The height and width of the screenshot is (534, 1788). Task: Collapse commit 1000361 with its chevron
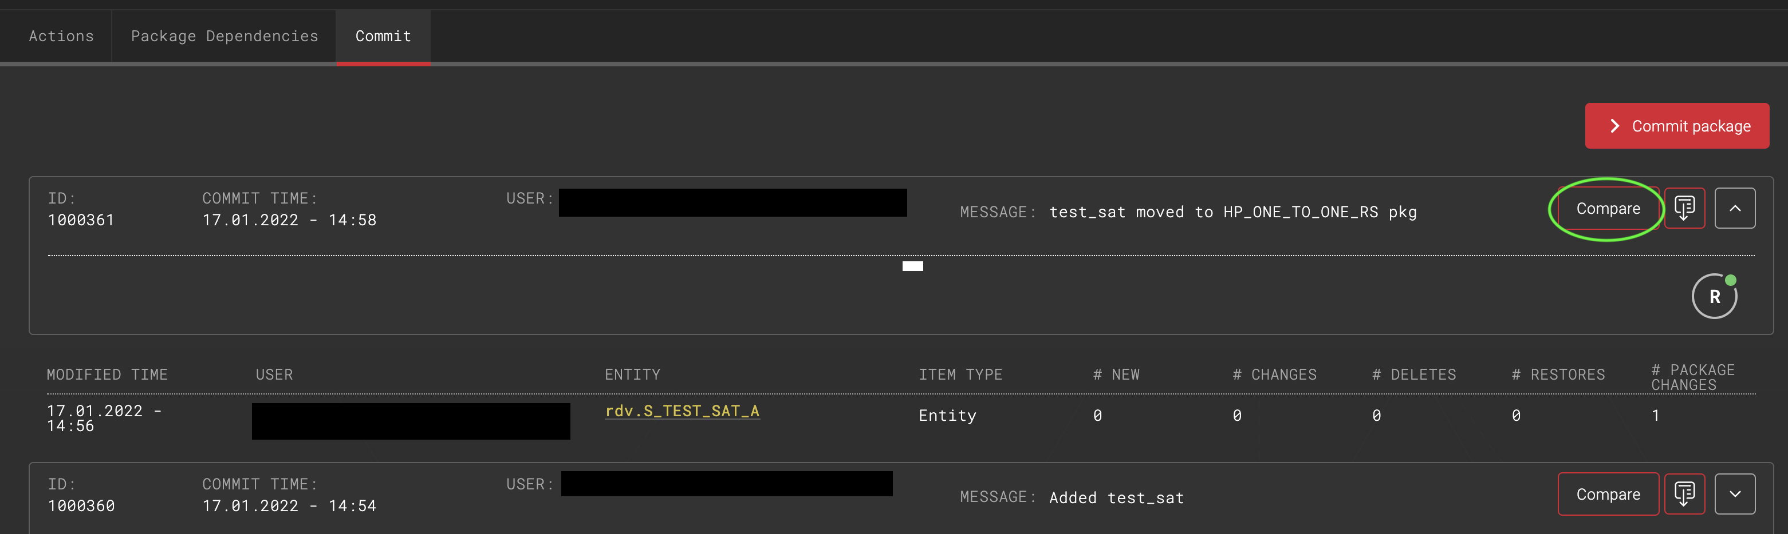point(1735,208)
